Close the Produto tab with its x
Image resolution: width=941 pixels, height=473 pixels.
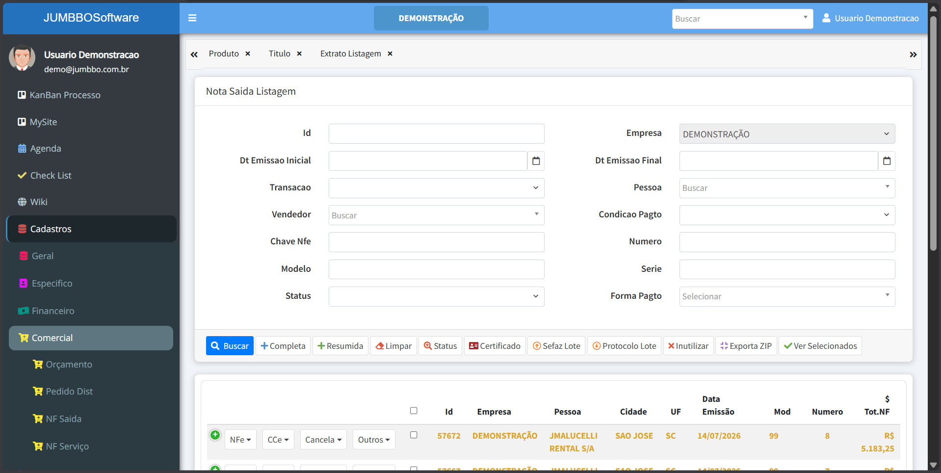(x=248, y=53)
